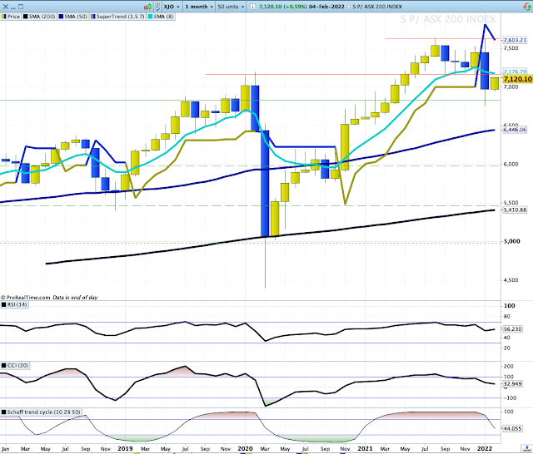Click the 7,120.10 current price tag
The width and height of the screenshot is (533, 454).
coord(518,79)
